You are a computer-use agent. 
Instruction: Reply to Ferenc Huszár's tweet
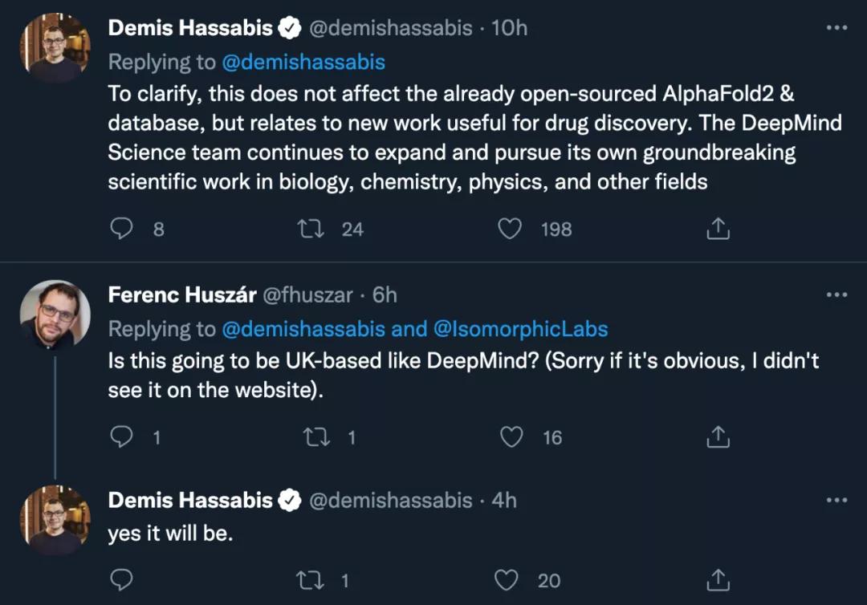(x=121, y=437)
